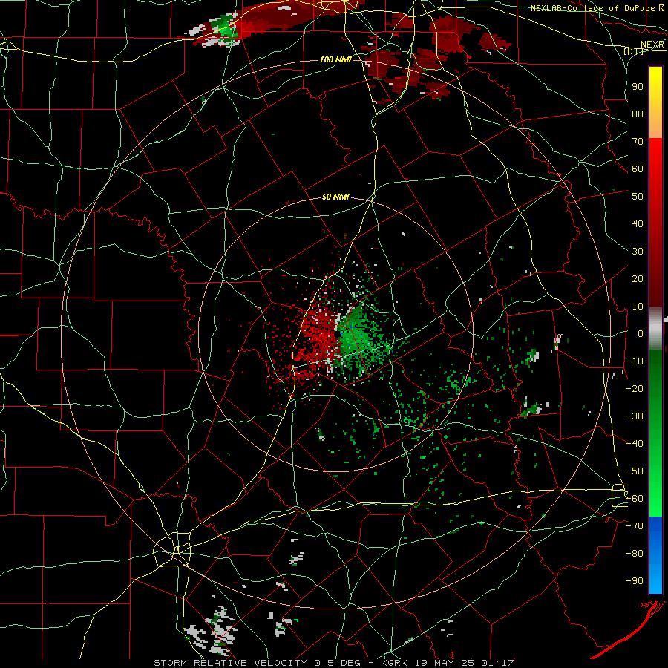The height and width of the screenshot is (668, 668).
Task: Select the 50 value on the velocity scale
Action: (x=638, y=197)
